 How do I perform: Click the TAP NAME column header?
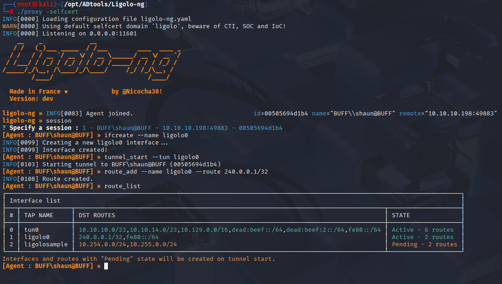coord(39,215)
